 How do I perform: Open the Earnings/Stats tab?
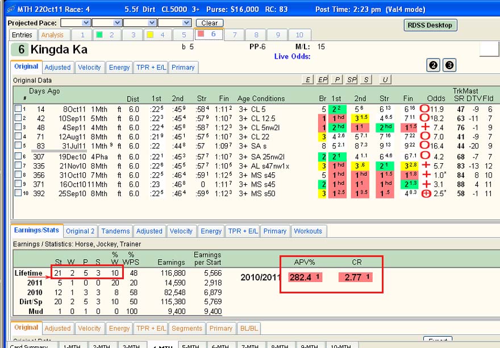(37, 230)
